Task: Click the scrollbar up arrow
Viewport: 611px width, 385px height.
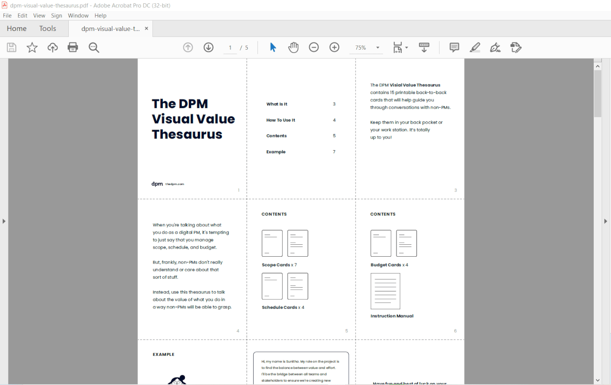Action: coord(597,66)
